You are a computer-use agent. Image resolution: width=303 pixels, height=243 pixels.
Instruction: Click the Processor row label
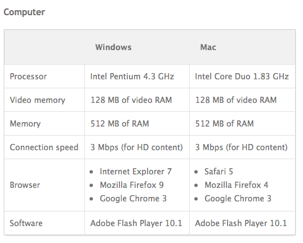pos(28,76)
